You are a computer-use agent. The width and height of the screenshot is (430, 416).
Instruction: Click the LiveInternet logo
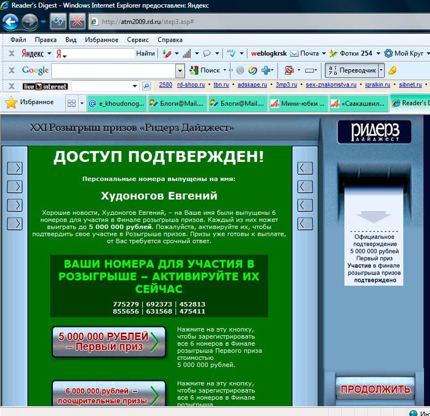(45, 86)
